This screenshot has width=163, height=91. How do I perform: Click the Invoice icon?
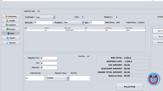[x=8, y=38]
